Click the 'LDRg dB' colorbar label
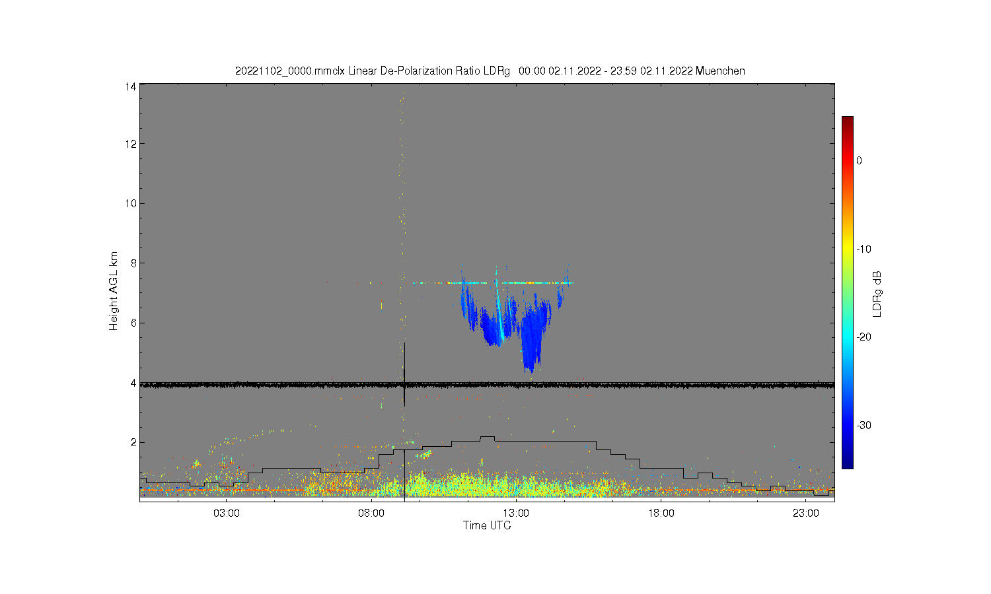Viewport: 991px width, 594px height. pos(877,294)
